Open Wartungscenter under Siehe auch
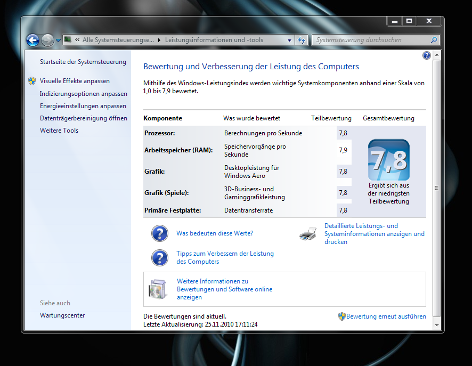Screen dimensions: 472x366 (62, 315)
